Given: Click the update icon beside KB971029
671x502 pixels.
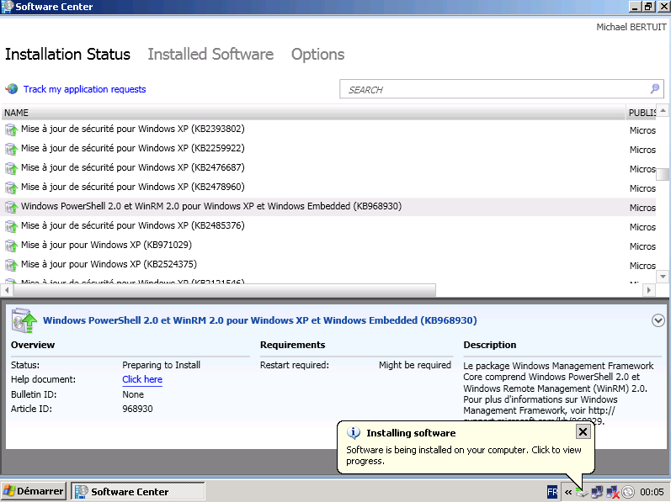Looking at the screenshot, I should [x=11, y=246].
